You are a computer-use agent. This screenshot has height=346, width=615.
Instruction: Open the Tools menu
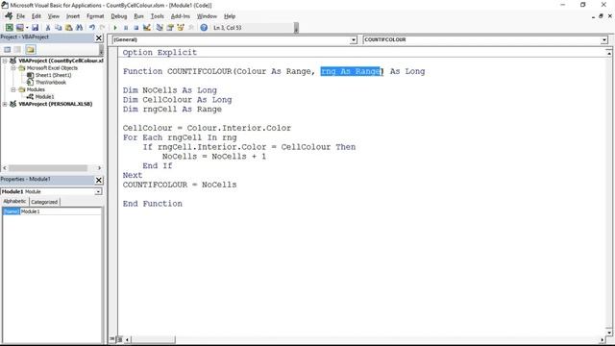[157, 16]
